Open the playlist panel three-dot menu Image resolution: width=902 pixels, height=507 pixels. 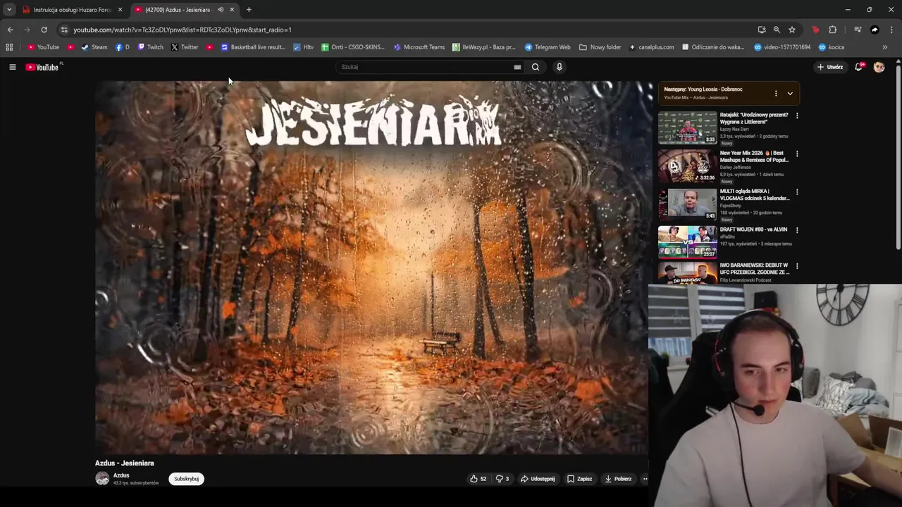point(776,93)
